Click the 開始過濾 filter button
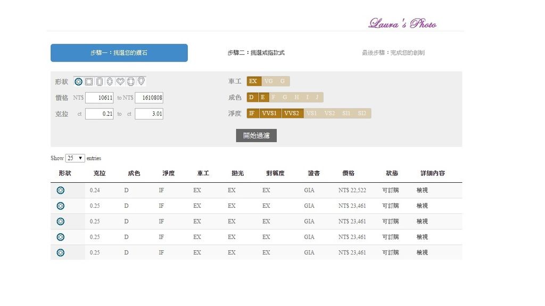This screenshot has width=545, height=306. (256, 135)
